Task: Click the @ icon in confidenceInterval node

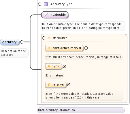Action: [49, 48]
